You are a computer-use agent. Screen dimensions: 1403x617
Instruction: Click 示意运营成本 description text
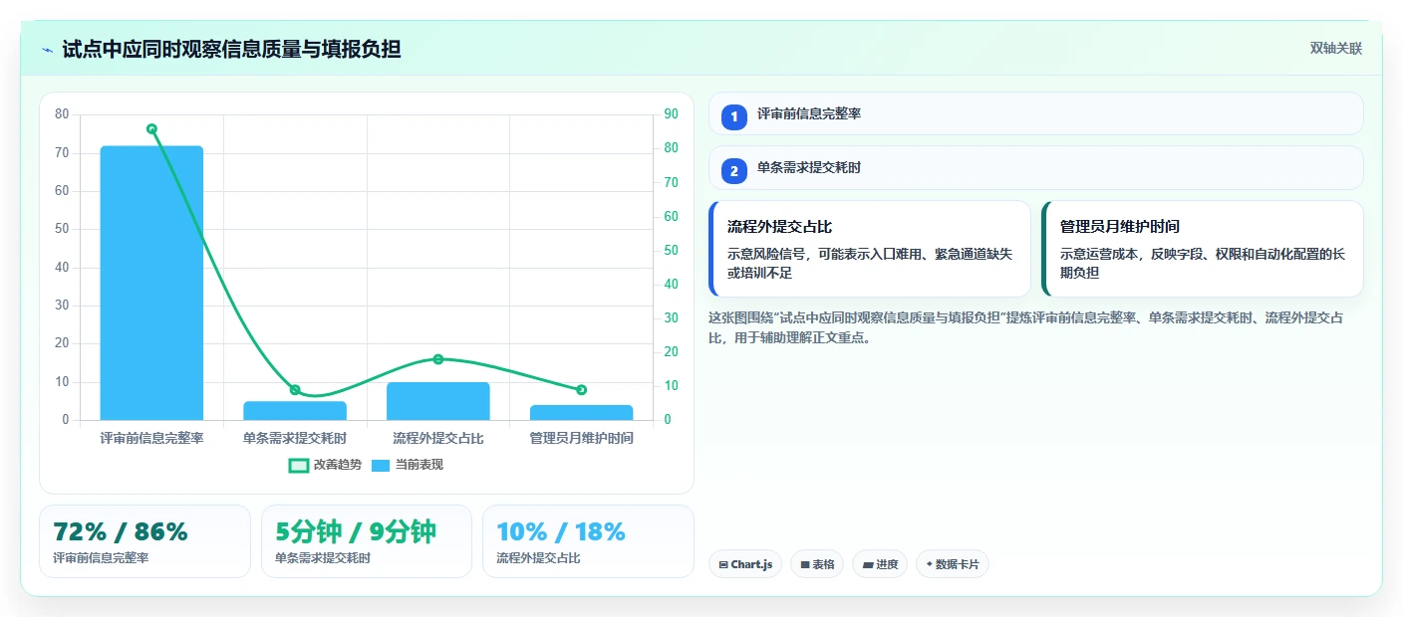[1203, 263]
